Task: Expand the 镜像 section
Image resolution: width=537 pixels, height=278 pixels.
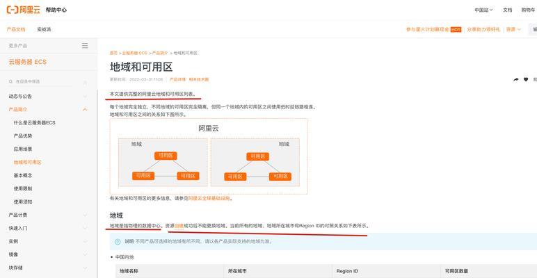Action: (86, 254)
